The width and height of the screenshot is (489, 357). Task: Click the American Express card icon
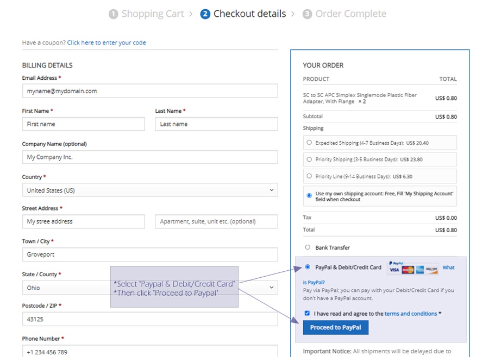(419, 270)
